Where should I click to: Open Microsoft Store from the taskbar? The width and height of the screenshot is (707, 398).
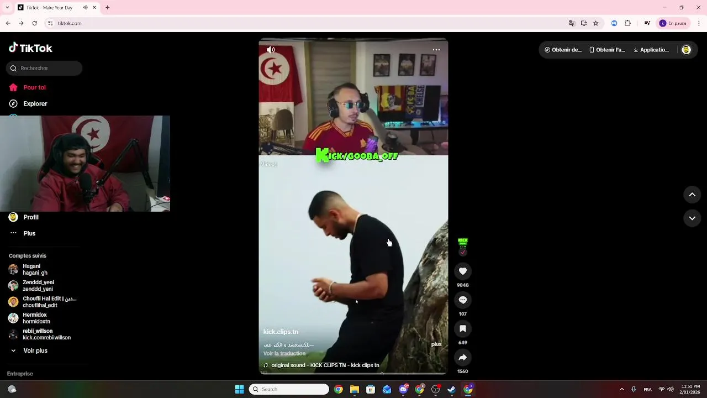(371, 389)
